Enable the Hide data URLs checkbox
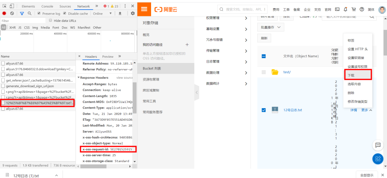The width and height of the screenshot is (387, 178). pyautogui.click(x=51, y=21)
